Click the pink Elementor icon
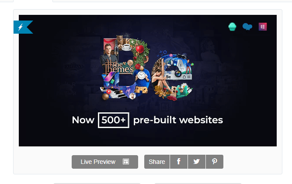The height and width of the screenshot is (184, 292). coord(263,27)
